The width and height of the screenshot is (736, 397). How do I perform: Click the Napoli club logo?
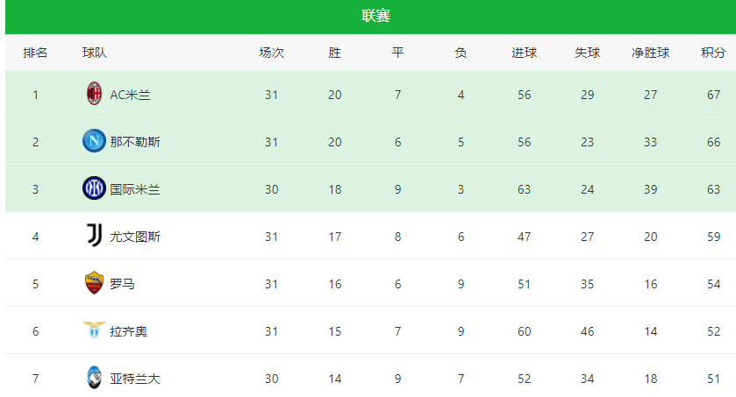click(x=94, y=140)
